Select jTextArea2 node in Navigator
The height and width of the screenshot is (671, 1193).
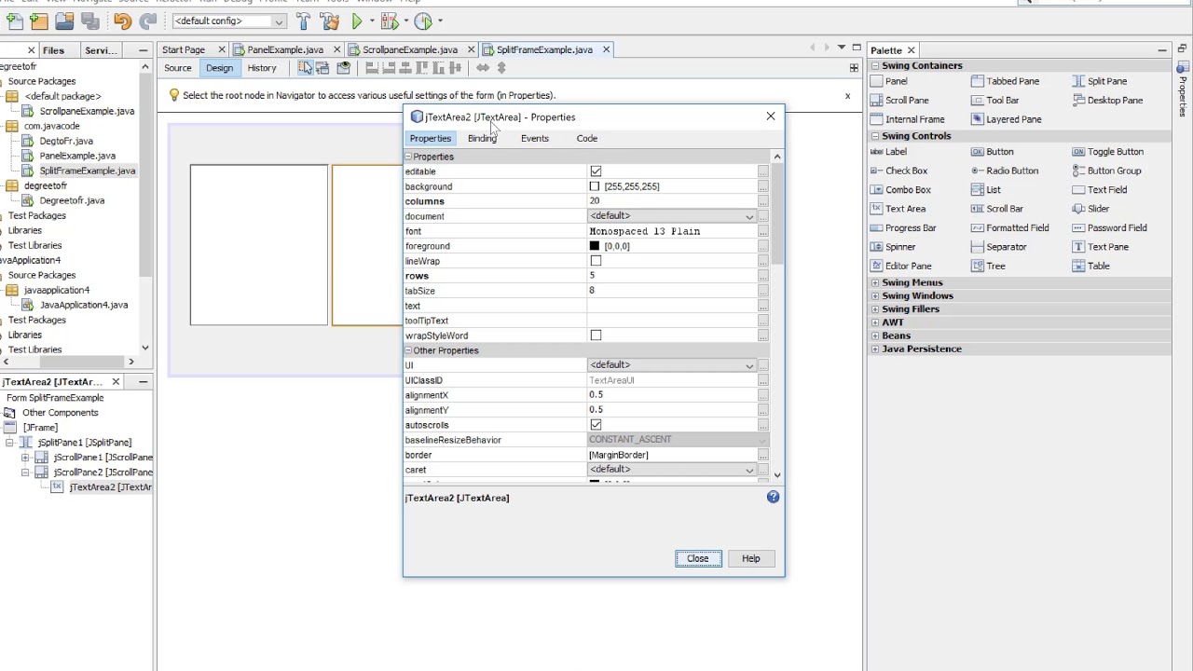click(x=109, y=487)
